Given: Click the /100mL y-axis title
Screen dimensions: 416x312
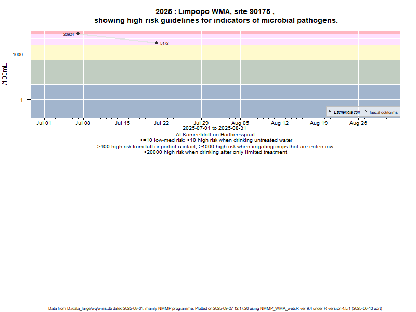Looking at the screenshot, I should pos(5,74).
